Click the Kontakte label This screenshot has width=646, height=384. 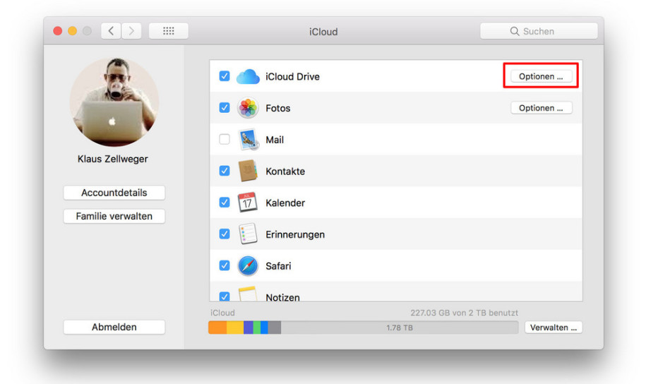285,172
